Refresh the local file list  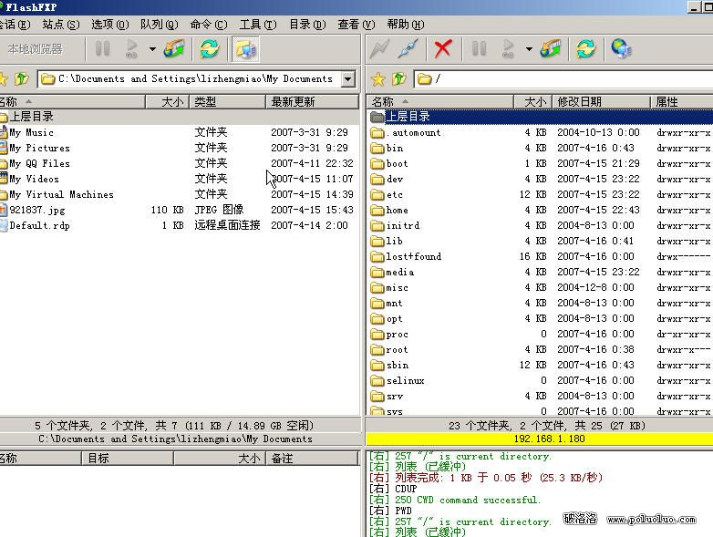[x=209, y=48]
